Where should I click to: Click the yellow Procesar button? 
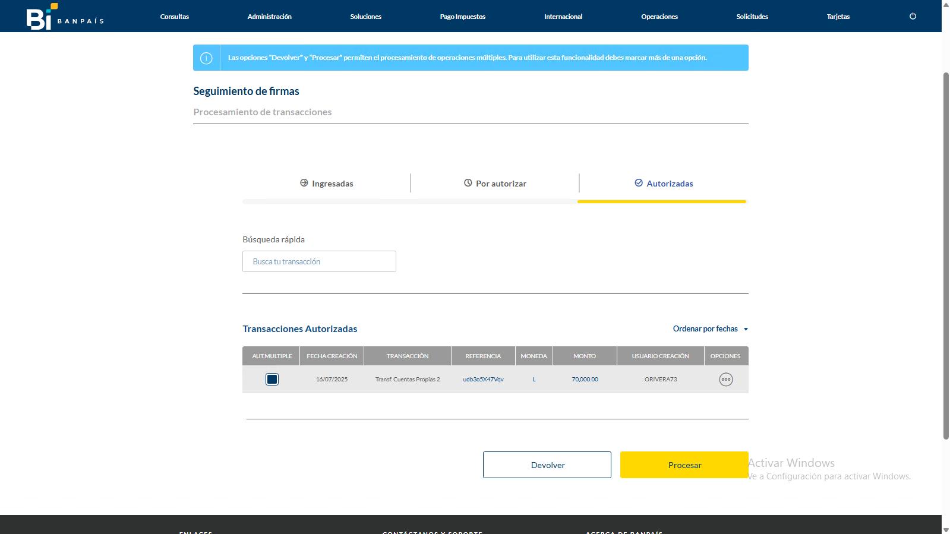coord(684,465)
